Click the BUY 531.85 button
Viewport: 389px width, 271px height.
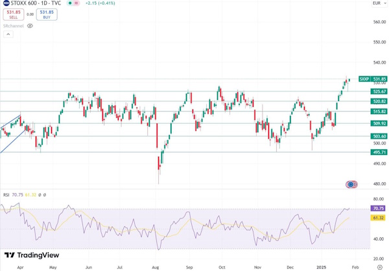coord(47,14)
